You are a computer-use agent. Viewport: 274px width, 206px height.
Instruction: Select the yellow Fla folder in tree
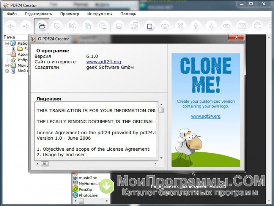pos(20,49)
